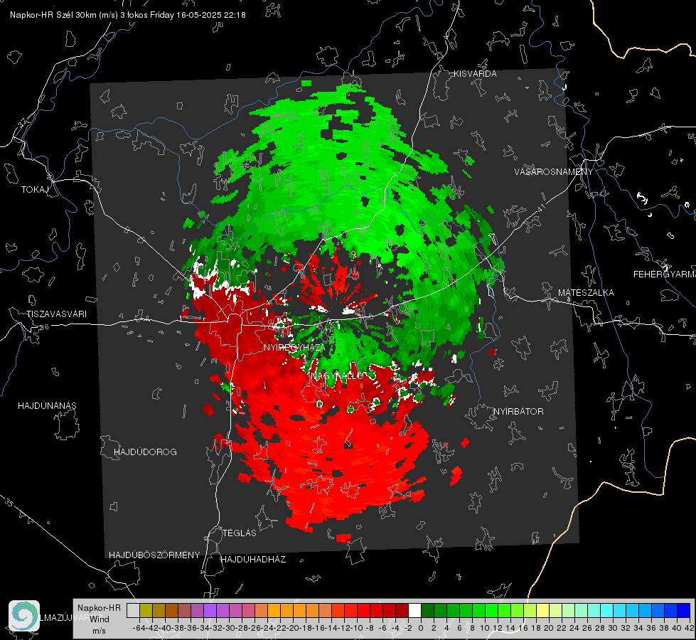Select the NAGYKÁLLÓ town label
The width and height of the screenshot is (696, 640).
click(x=336, y=375)
